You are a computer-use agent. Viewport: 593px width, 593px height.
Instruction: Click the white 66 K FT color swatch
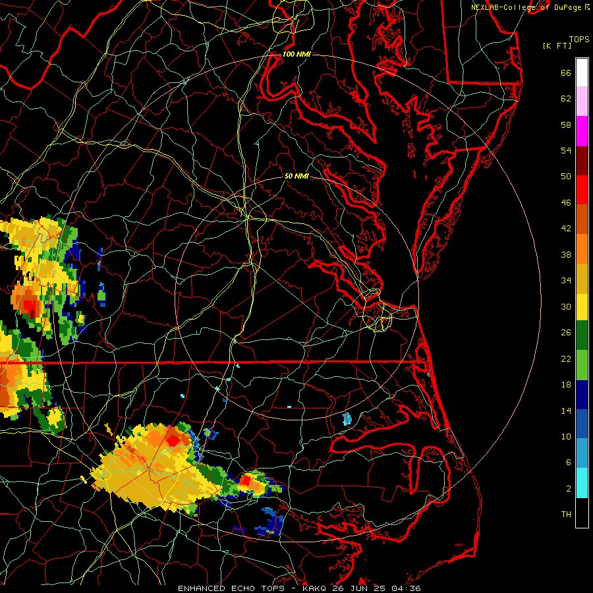click(x=582, y=72)
